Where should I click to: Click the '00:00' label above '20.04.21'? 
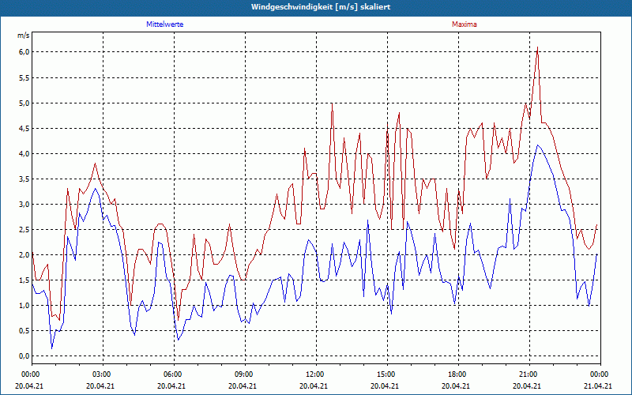point(29,374)
